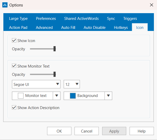Click the OK button

(59, 131)
